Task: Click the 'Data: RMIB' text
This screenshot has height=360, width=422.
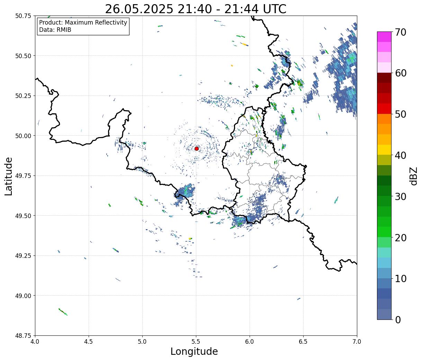Action: 55,30
